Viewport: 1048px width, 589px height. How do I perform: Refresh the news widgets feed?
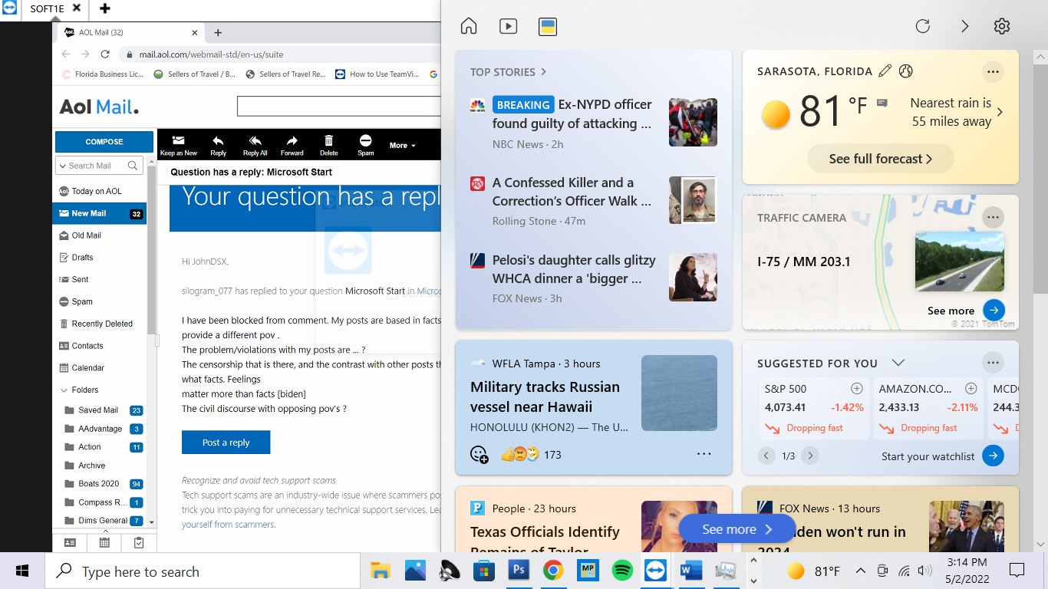pos(923,26)
